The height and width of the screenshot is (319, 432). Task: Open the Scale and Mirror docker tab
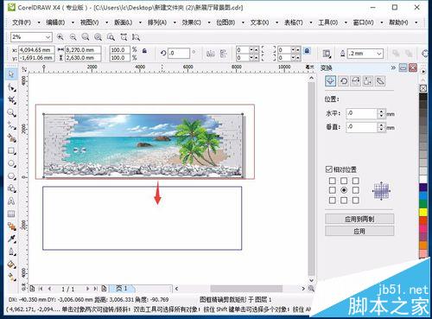356,81
